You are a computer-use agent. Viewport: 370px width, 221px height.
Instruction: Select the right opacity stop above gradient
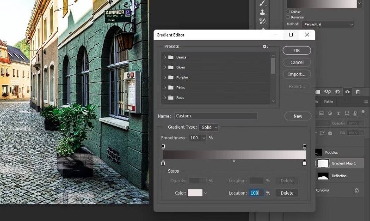coord(304,147)
